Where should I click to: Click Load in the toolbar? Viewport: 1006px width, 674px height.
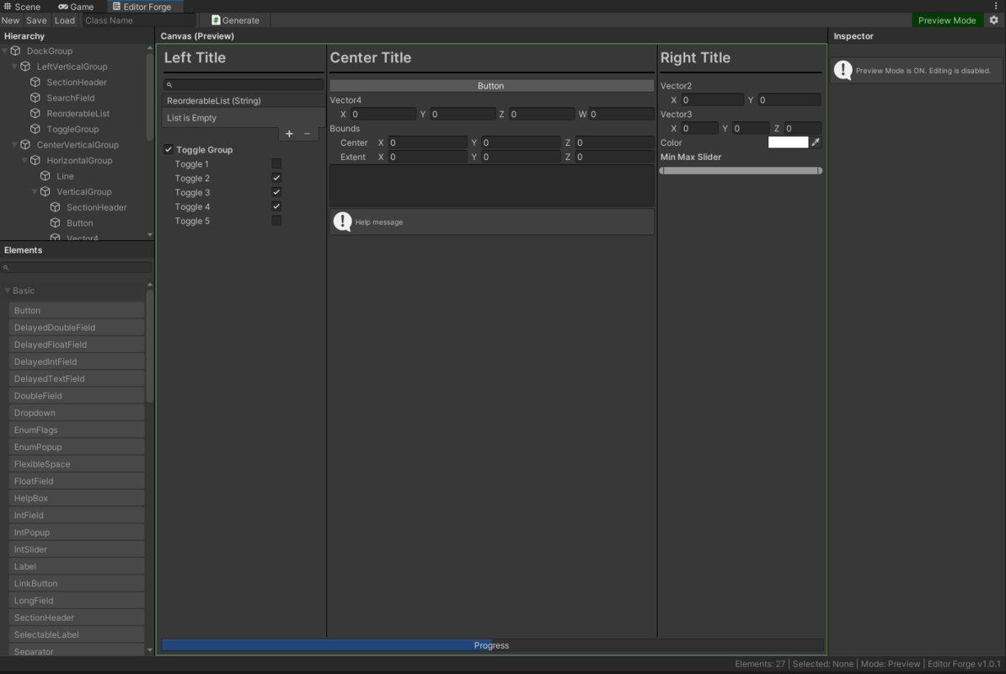pos(64,20)
